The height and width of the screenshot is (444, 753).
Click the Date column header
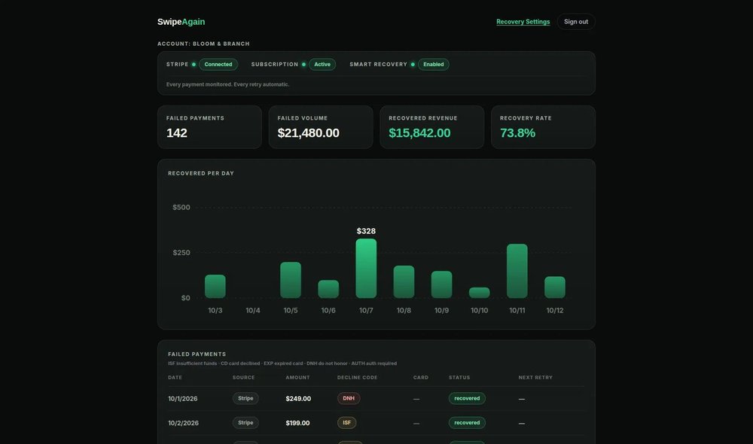tap(175, 378)
